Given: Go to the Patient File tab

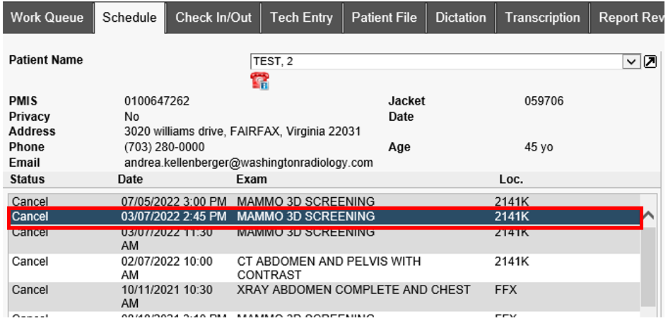Looking at the screenshot, I should [384, 18].
